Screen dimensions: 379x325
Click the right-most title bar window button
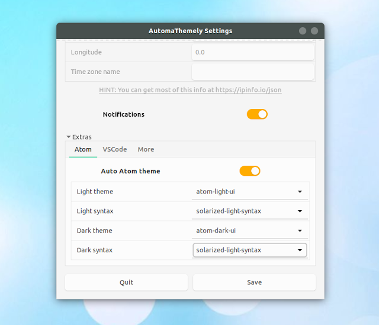(314, 31)
